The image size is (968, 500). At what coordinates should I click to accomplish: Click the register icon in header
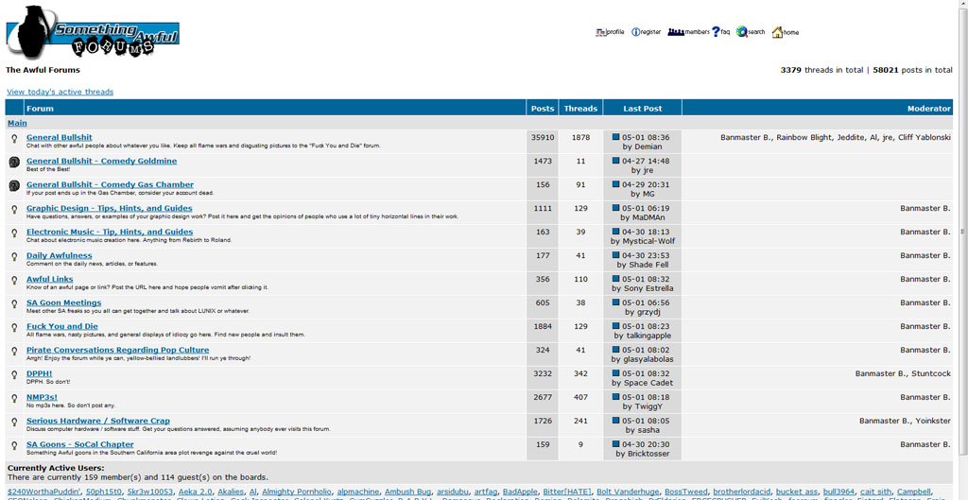(646, 32)
